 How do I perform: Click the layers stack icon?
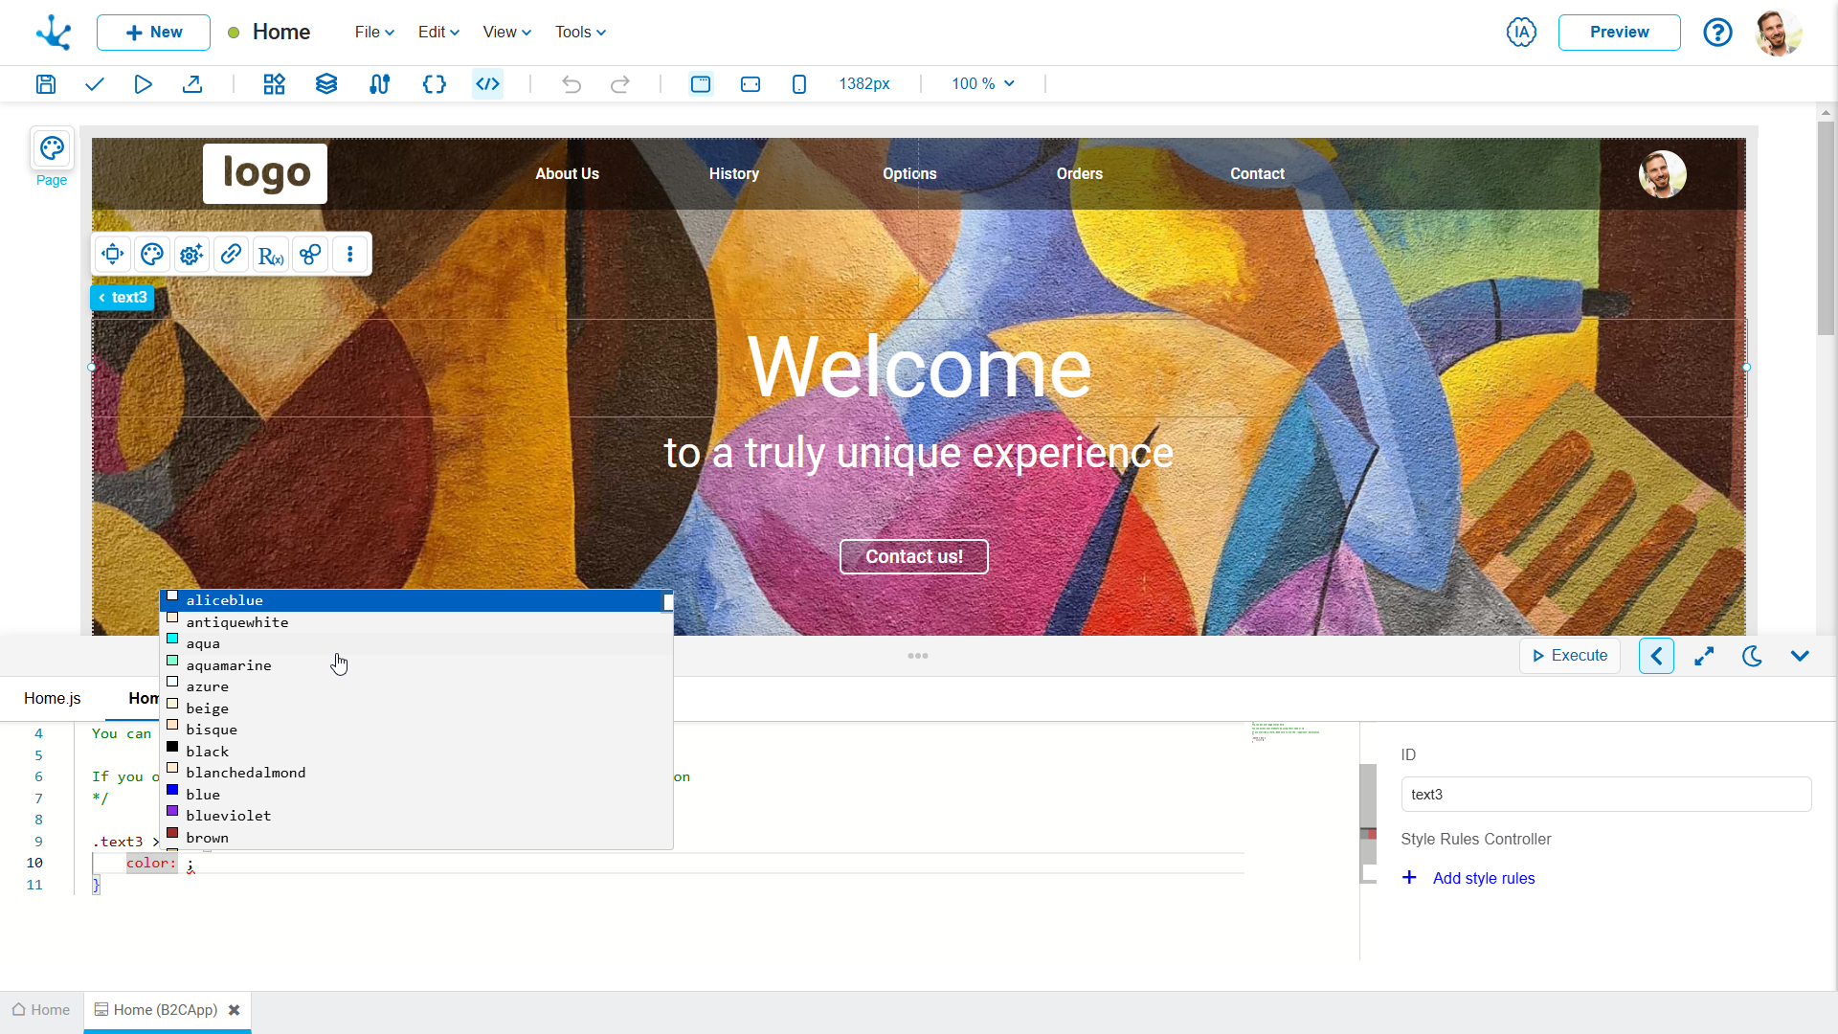tap(326, 84)
